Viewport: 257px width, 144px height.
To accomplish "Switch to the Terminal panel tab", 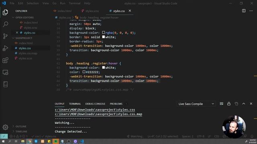I will [75, 104].
